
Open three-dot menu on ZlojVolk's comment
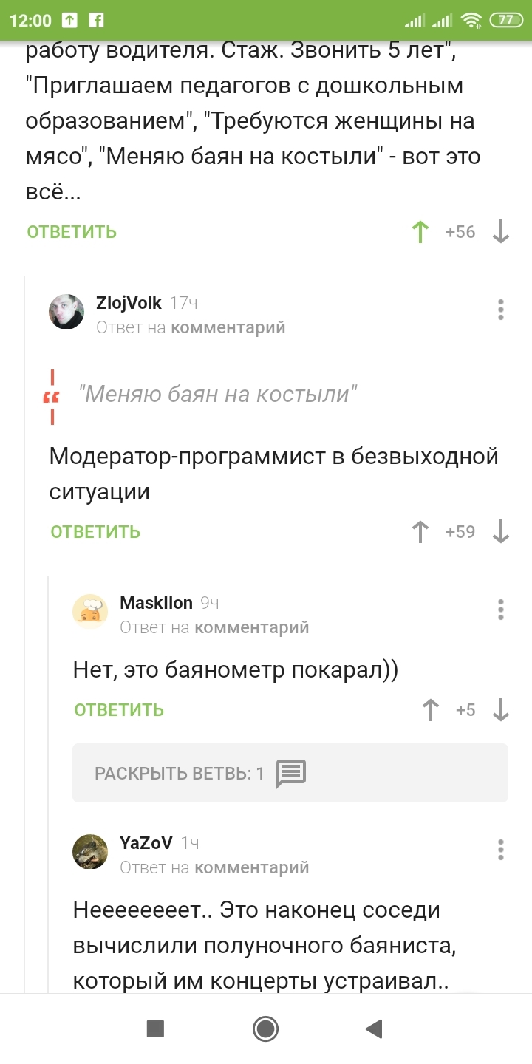point(501,310)
